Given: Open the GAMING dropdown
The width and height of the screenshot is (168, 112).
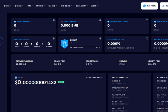Looking at the screenshot, I should point(53,6).
